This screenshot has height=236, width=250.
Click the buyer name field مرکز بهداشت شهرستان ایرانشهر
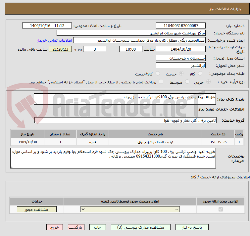(x=131, y=33)
